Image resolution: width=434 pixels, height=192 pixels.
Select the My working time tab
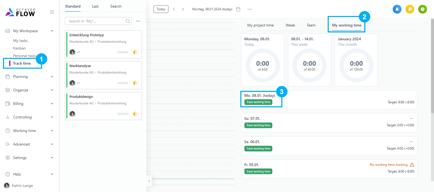click(347, 25)
